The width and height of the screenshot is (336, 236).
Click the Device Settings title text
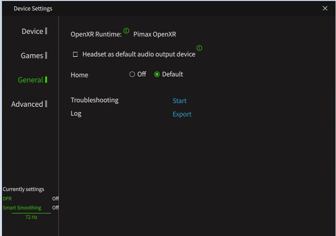click(33, 8)
